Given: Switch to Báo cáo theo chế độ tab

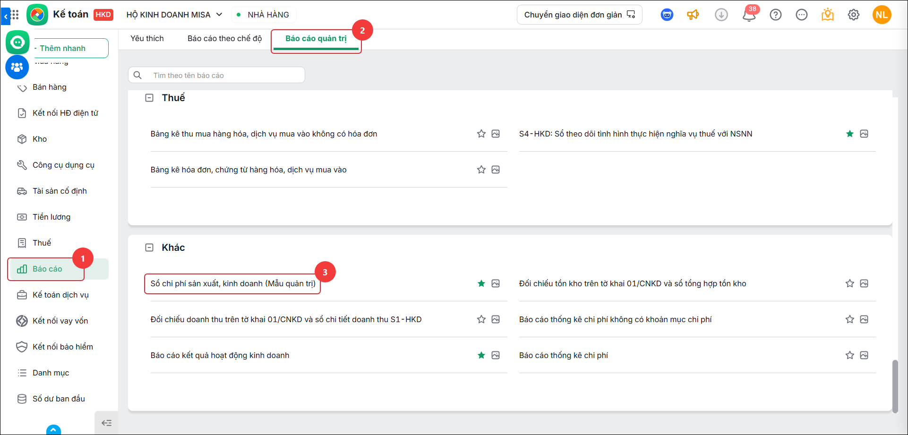Looking at the screenshot, I should 224,39.
